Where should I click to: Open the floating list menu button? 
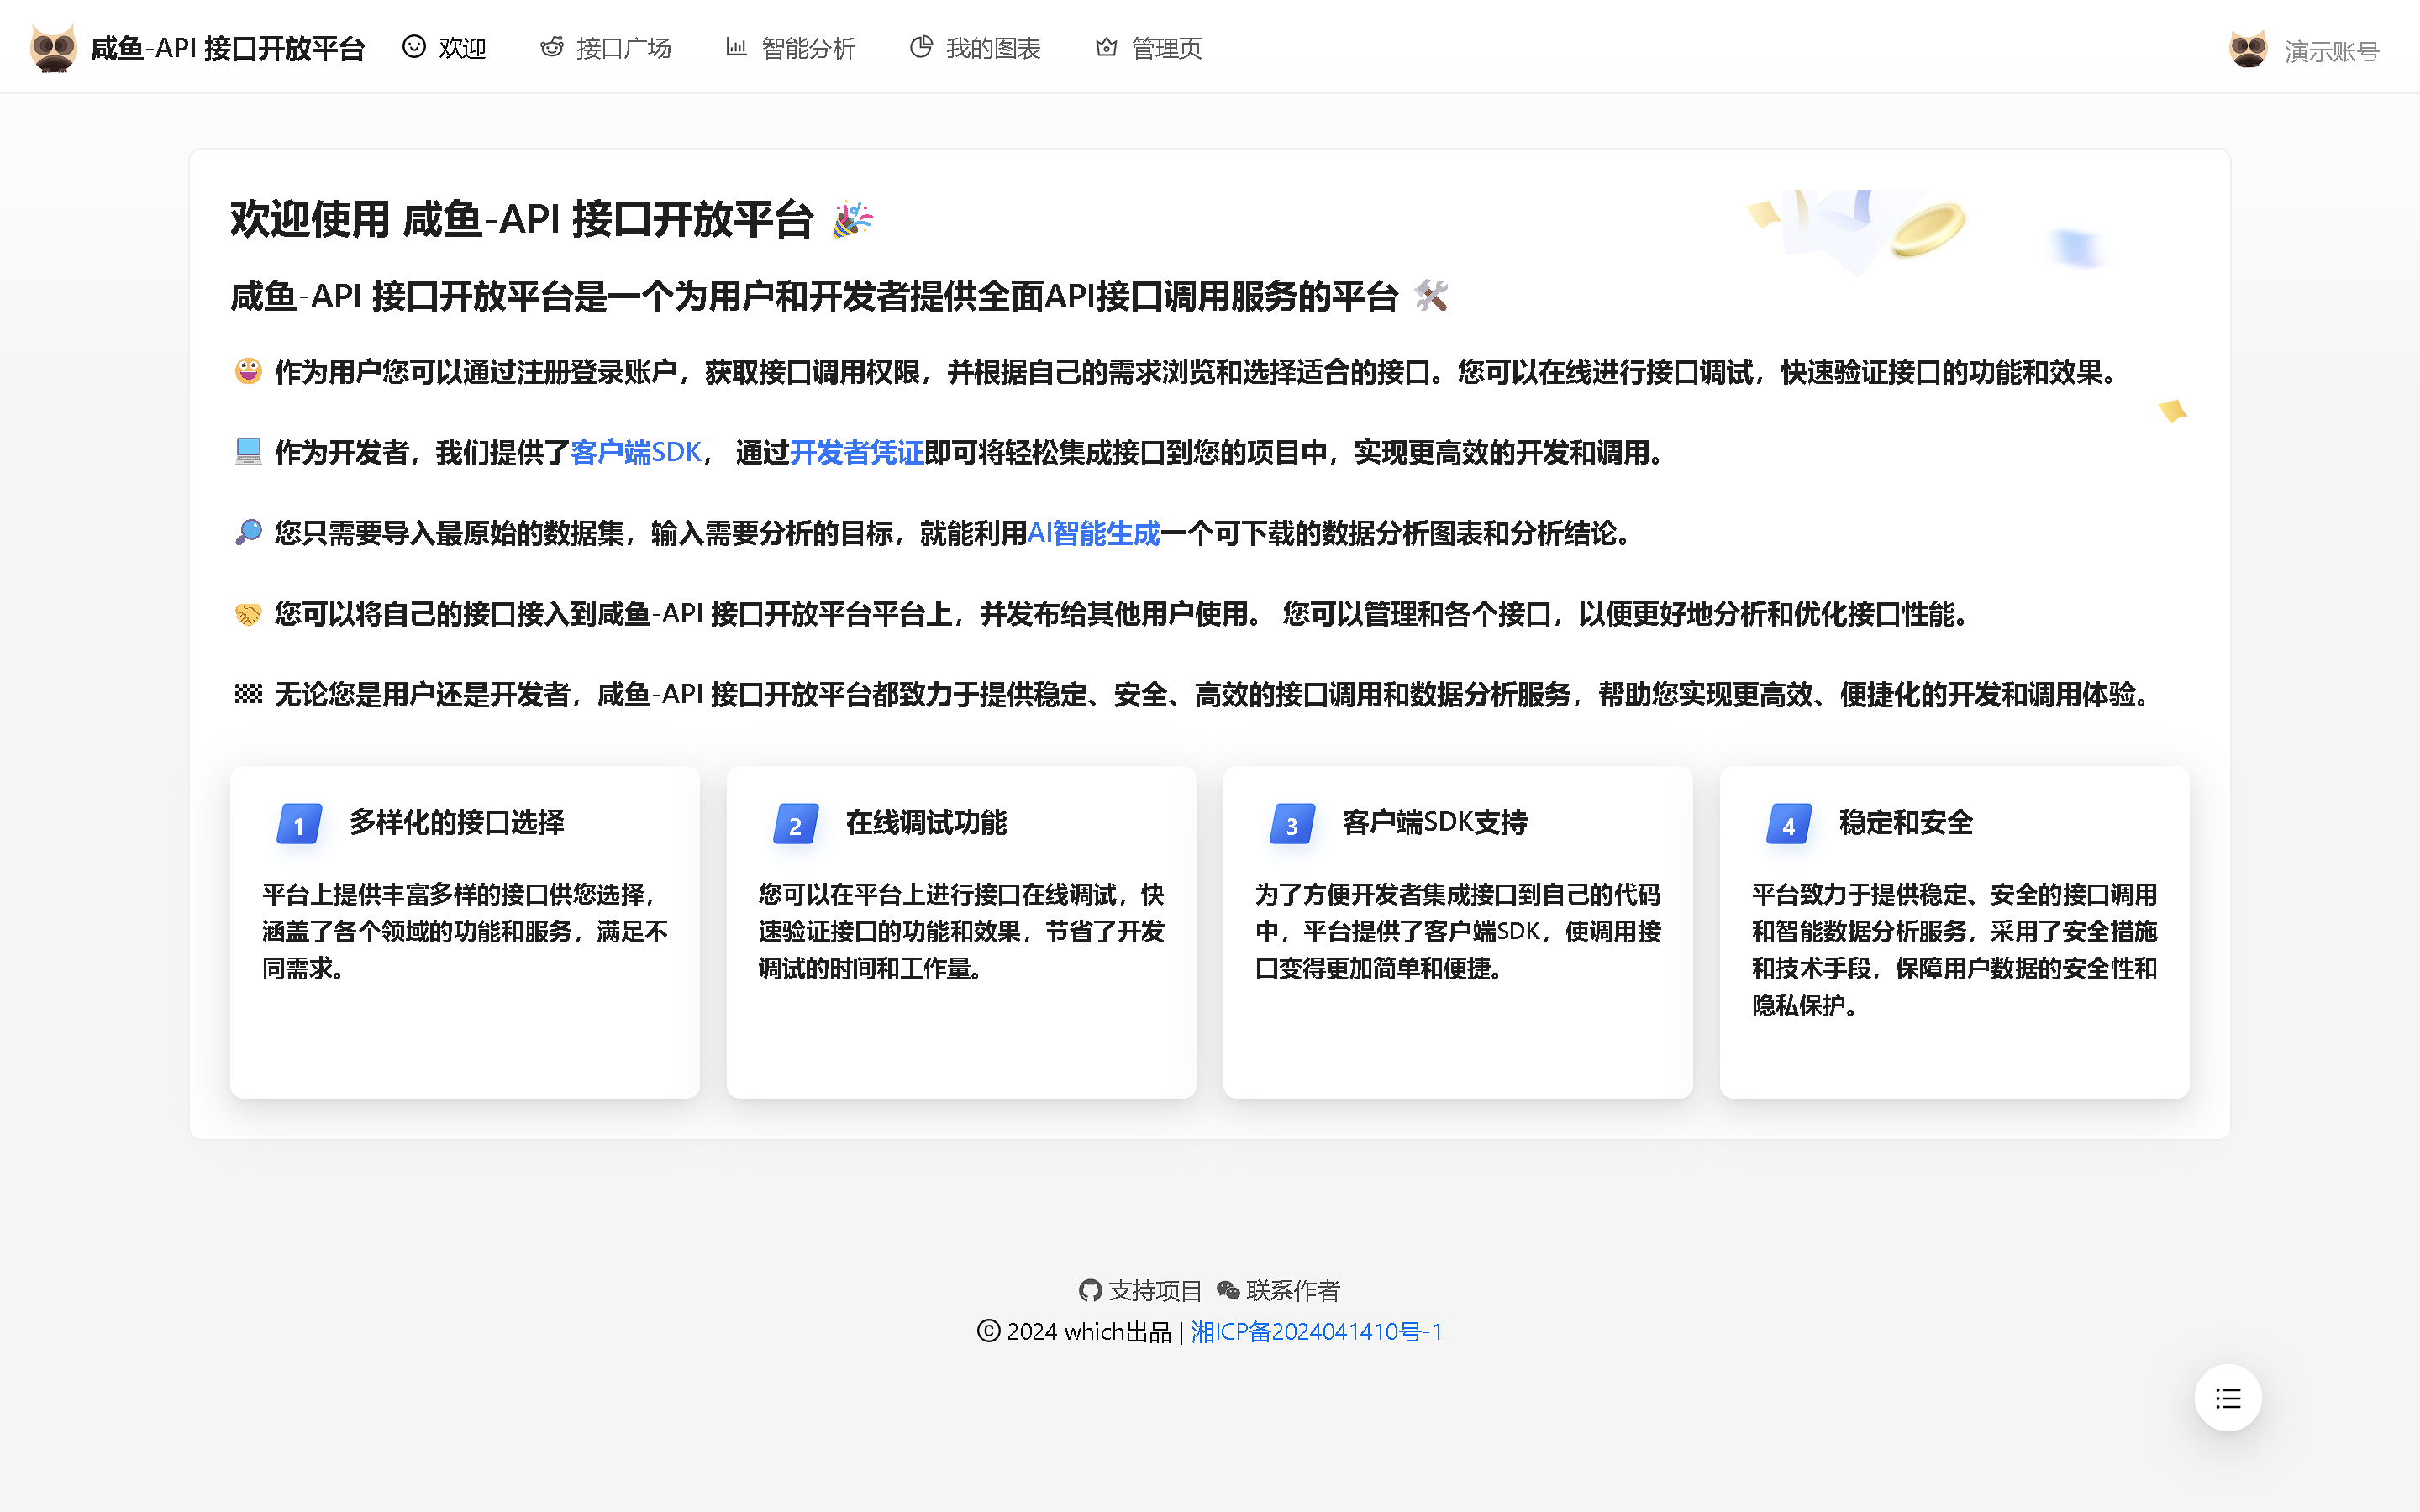click(2228, 1398)
